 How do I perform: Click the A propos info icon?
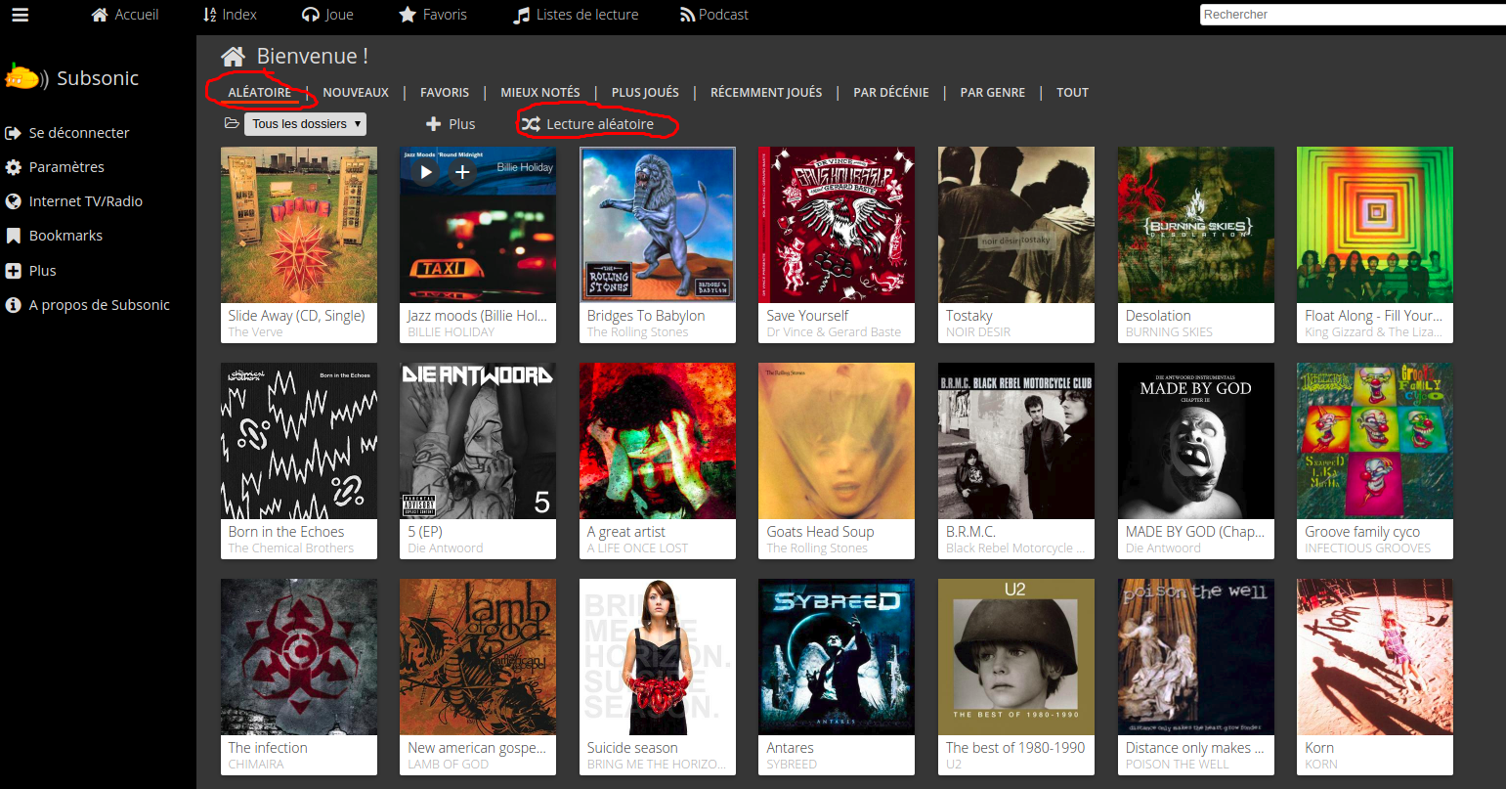[14, 305]
